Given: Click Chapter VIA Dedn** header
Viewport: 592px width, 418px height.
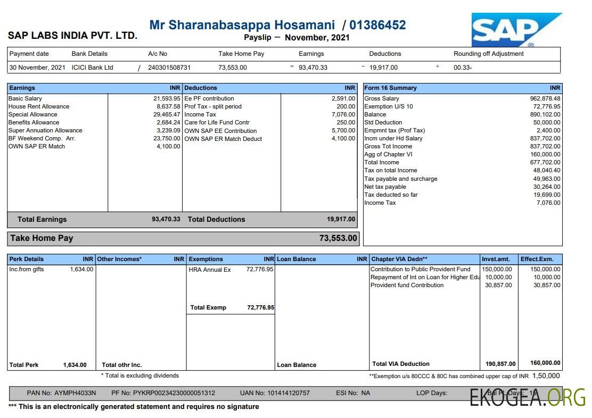Looking at the screenshot, I should click(x=399, y=259).
